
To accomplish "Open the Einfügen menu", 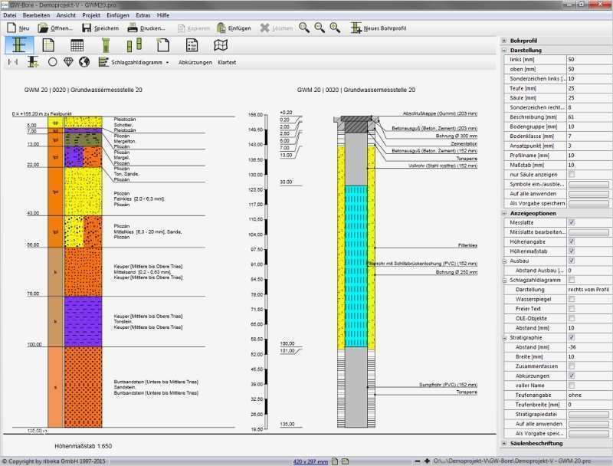I will (x=118, y=15).
